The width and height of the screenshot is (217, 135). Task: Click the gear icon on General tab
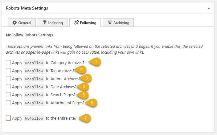pyautogui.click(x=14, y=23)
